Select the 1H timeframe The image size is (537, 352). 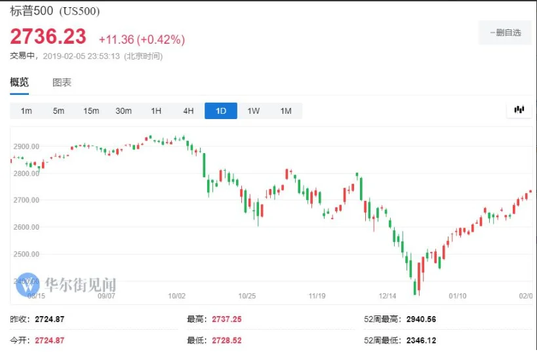[156, 111]
